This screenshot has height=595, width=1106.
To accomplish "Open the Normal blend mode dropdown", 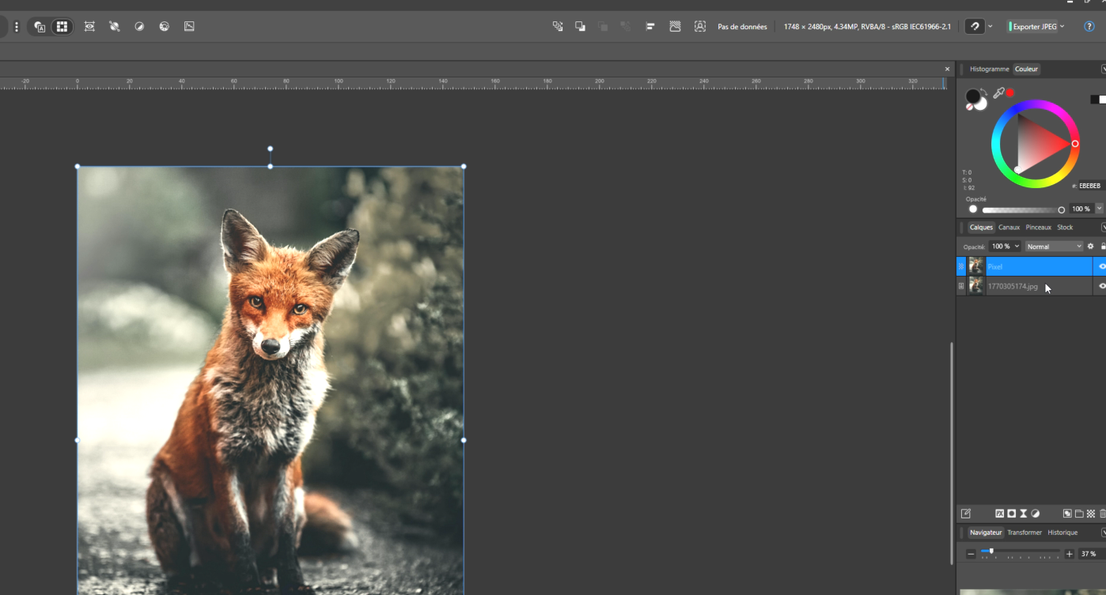I will pyautogui.click(x=1054, y=247).
